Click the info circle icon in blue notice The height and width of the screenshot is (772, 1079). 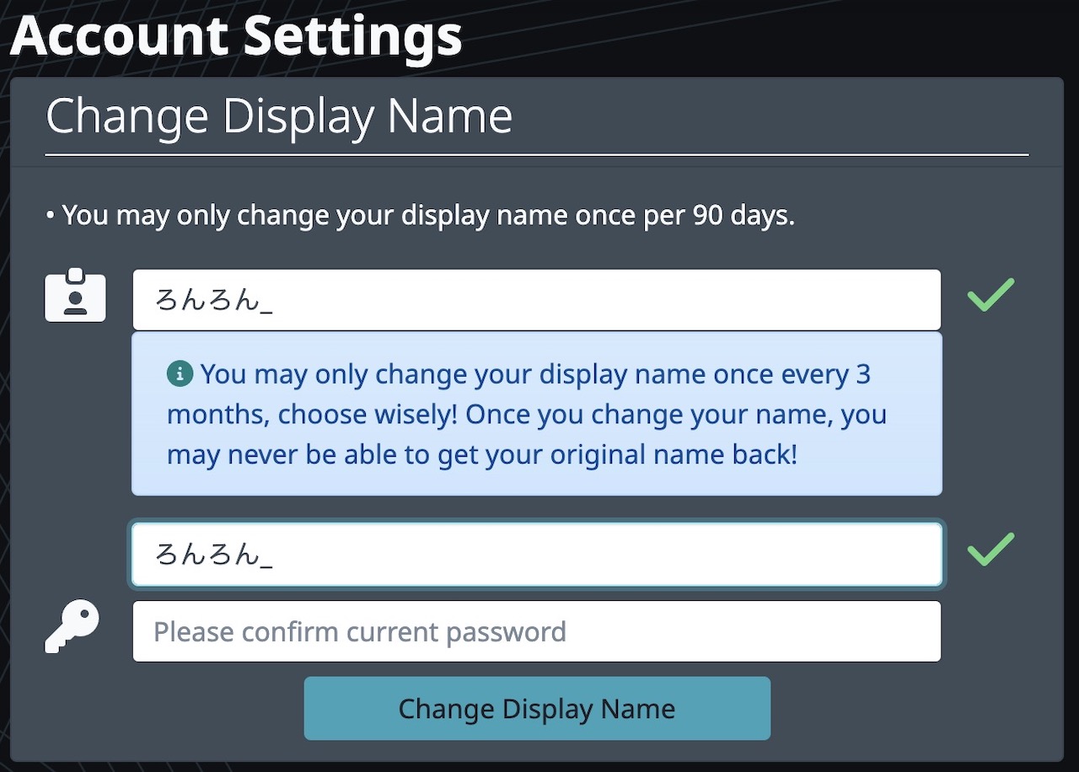tap(180, 373)
